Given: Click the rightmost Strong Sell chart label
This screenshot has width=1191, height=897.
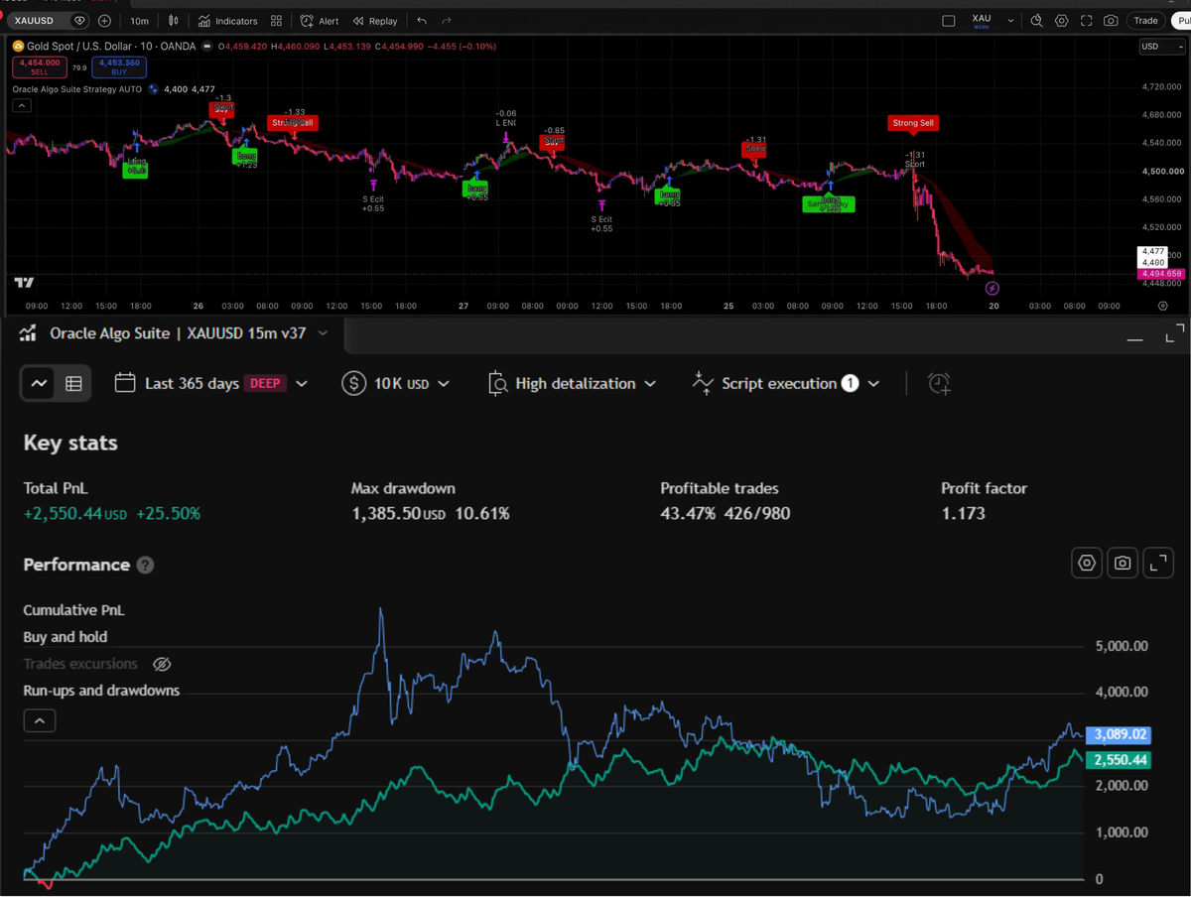Looking at the screenshot, I should [913, 123].
